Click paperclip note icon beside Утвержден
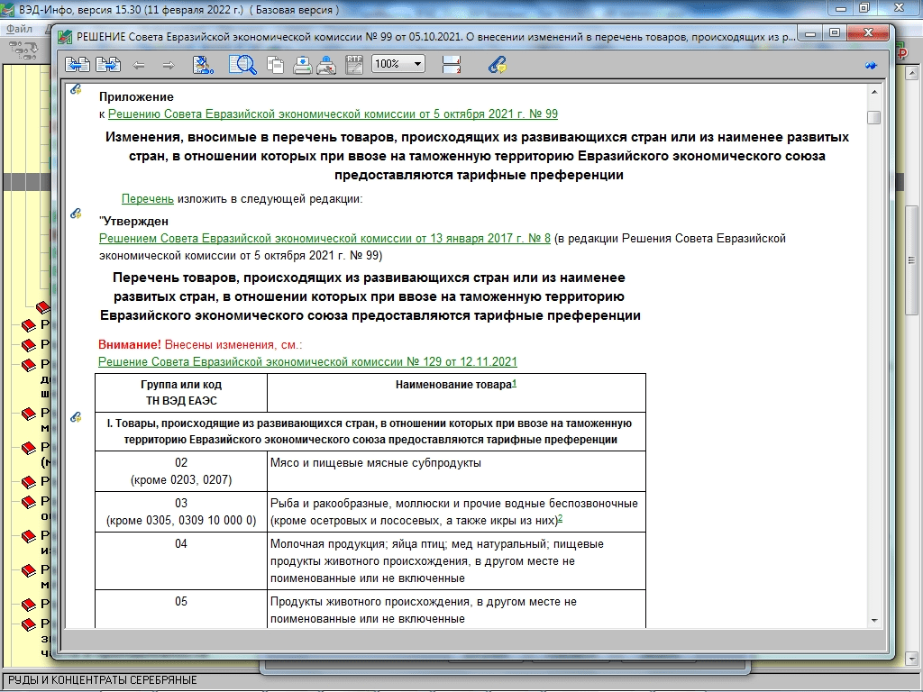 pos(76,214)
